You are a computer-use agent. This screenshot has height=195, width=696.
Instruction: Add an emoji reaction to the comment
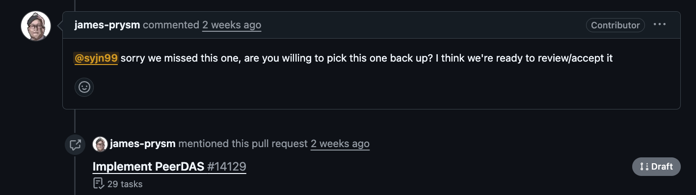(x=84, y=87)
